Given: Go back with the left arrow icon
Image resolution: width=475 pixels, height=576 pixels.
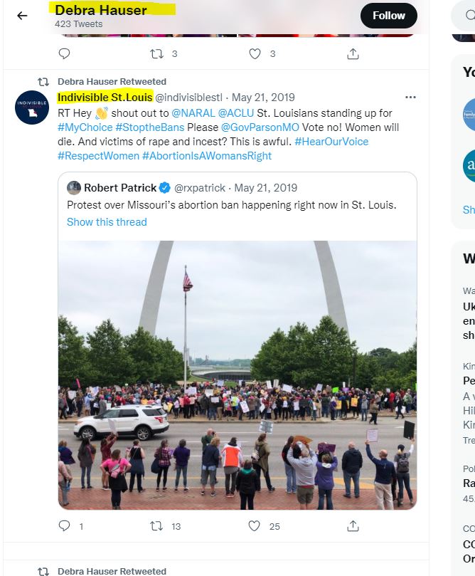Looking at the screenshot, I should (22, 16).
